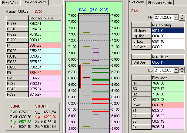Click the Kurs Heute column header

168,57
